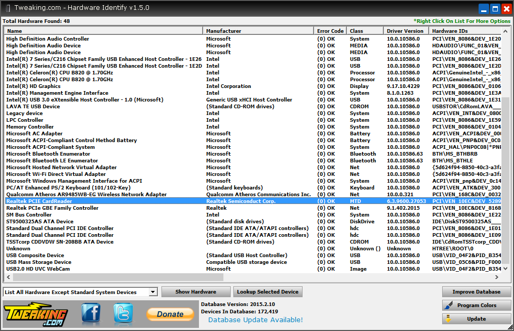Sort list by Driver Version column
The height and width of the screenshot is (331, 514).
click(x=406, y=31)
